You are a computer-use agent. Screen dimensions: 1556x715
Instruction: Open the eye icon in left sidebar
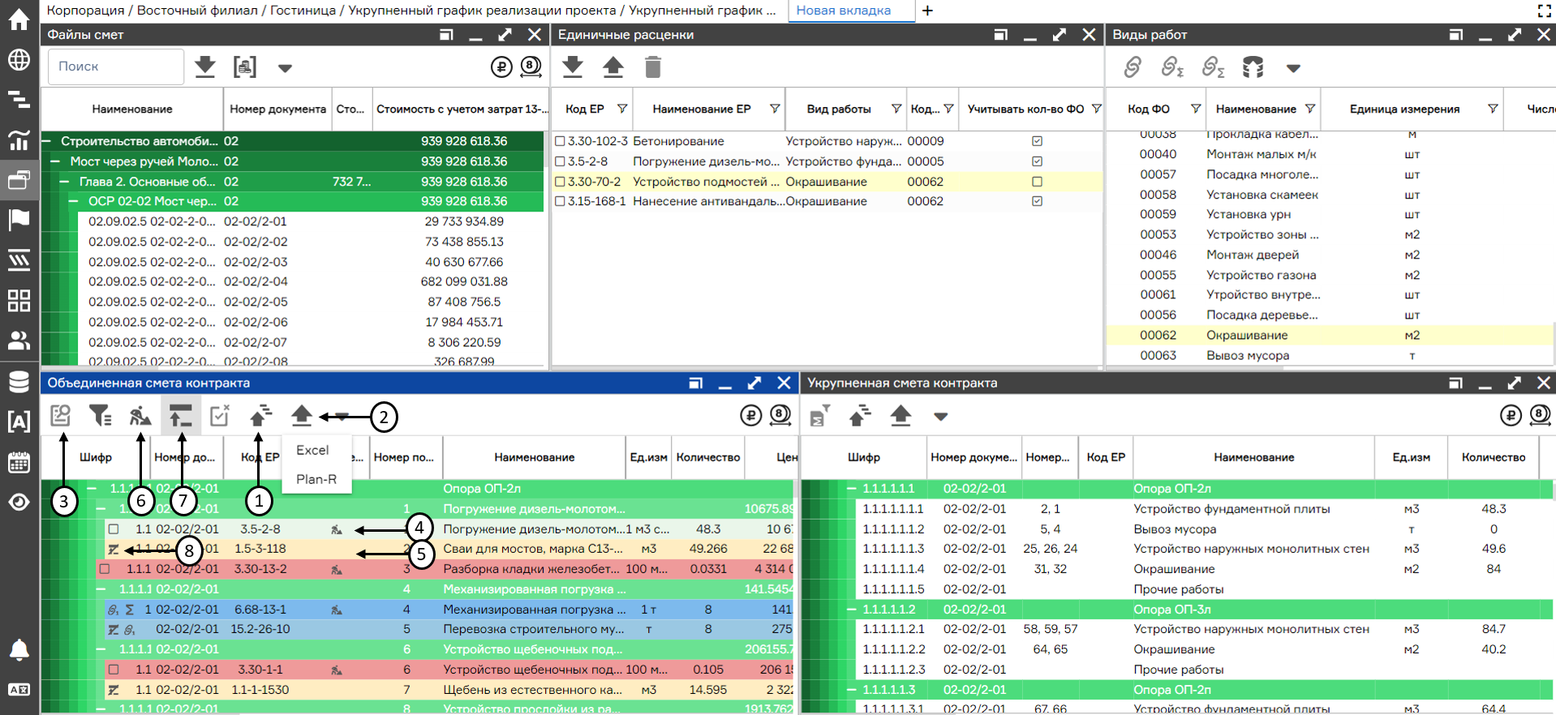pyautogui.click(x=19, y=502)
